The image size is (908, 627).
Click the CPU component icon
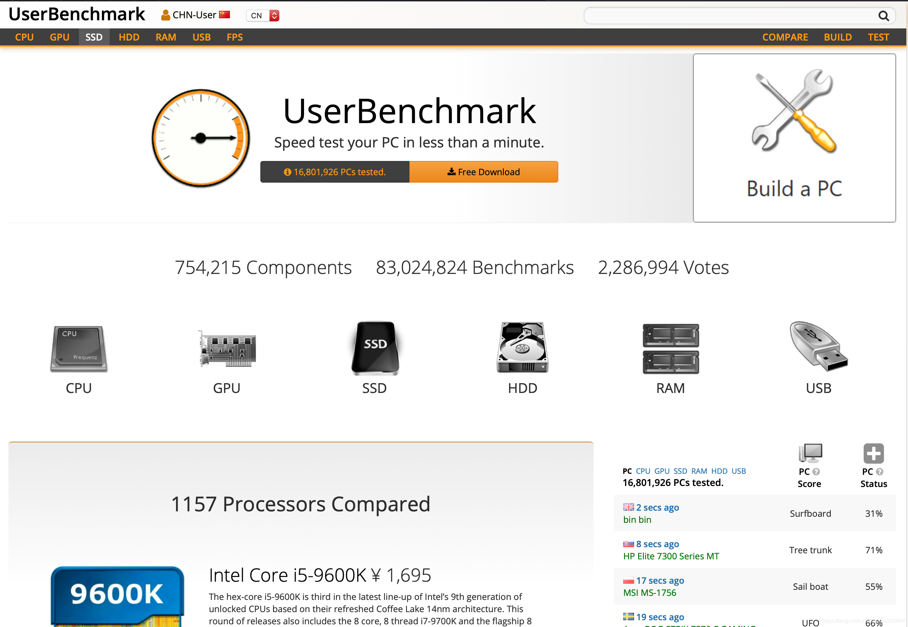(x=78, y=348)
